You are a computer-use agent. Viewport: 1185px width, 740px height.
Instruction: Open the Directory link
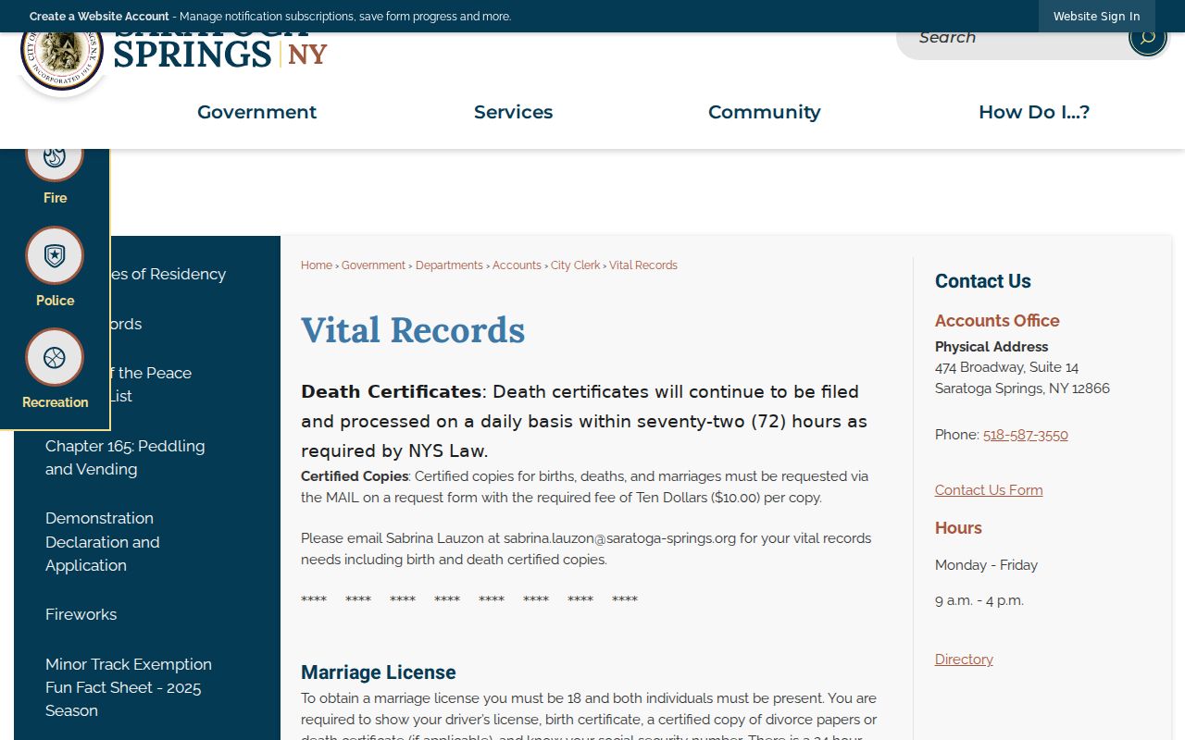[x=964, y=660]
